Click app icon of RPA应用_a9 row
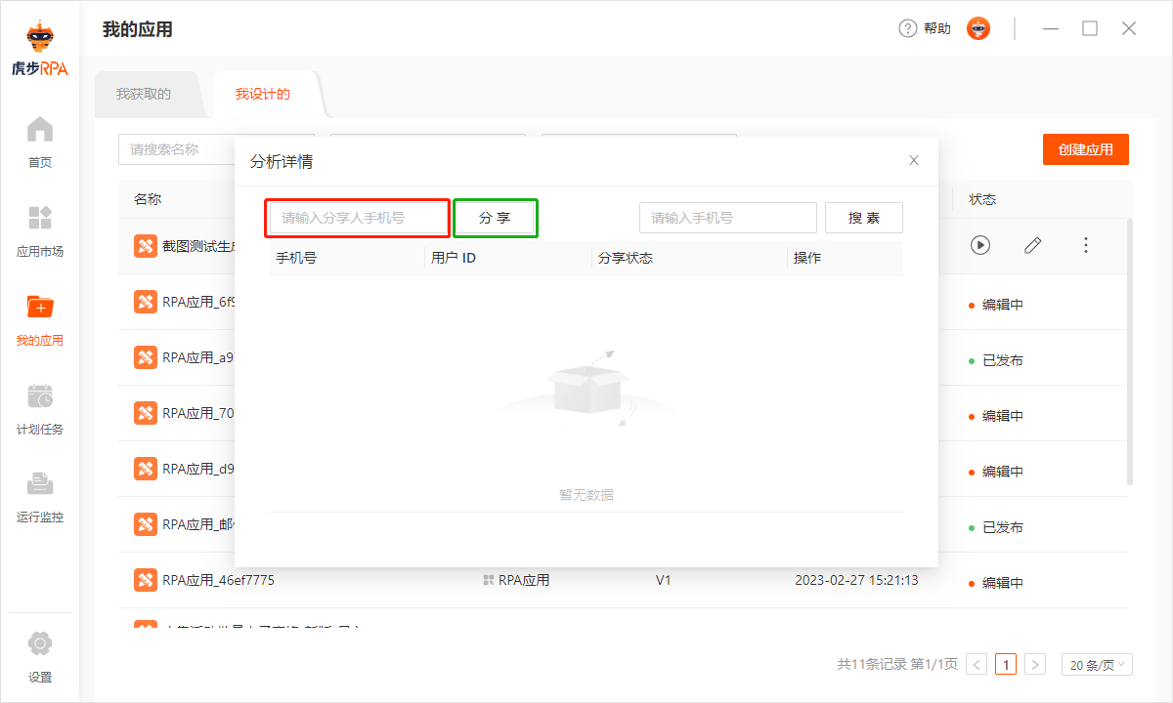 [x=146, y=357]
